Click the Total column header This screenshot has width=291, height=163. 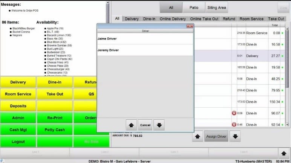274,25
